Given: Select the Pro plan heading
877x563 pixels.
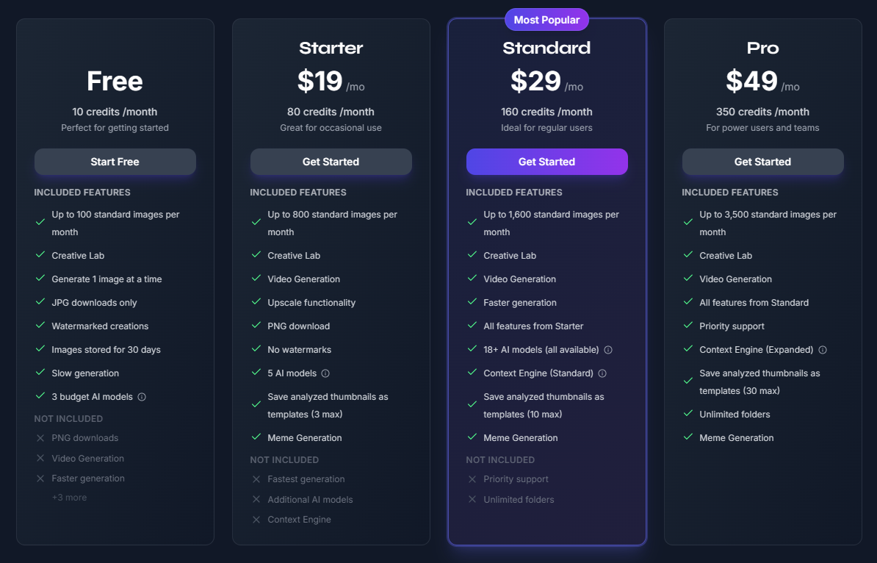Looking at the screenshot, I should (763, 48).
